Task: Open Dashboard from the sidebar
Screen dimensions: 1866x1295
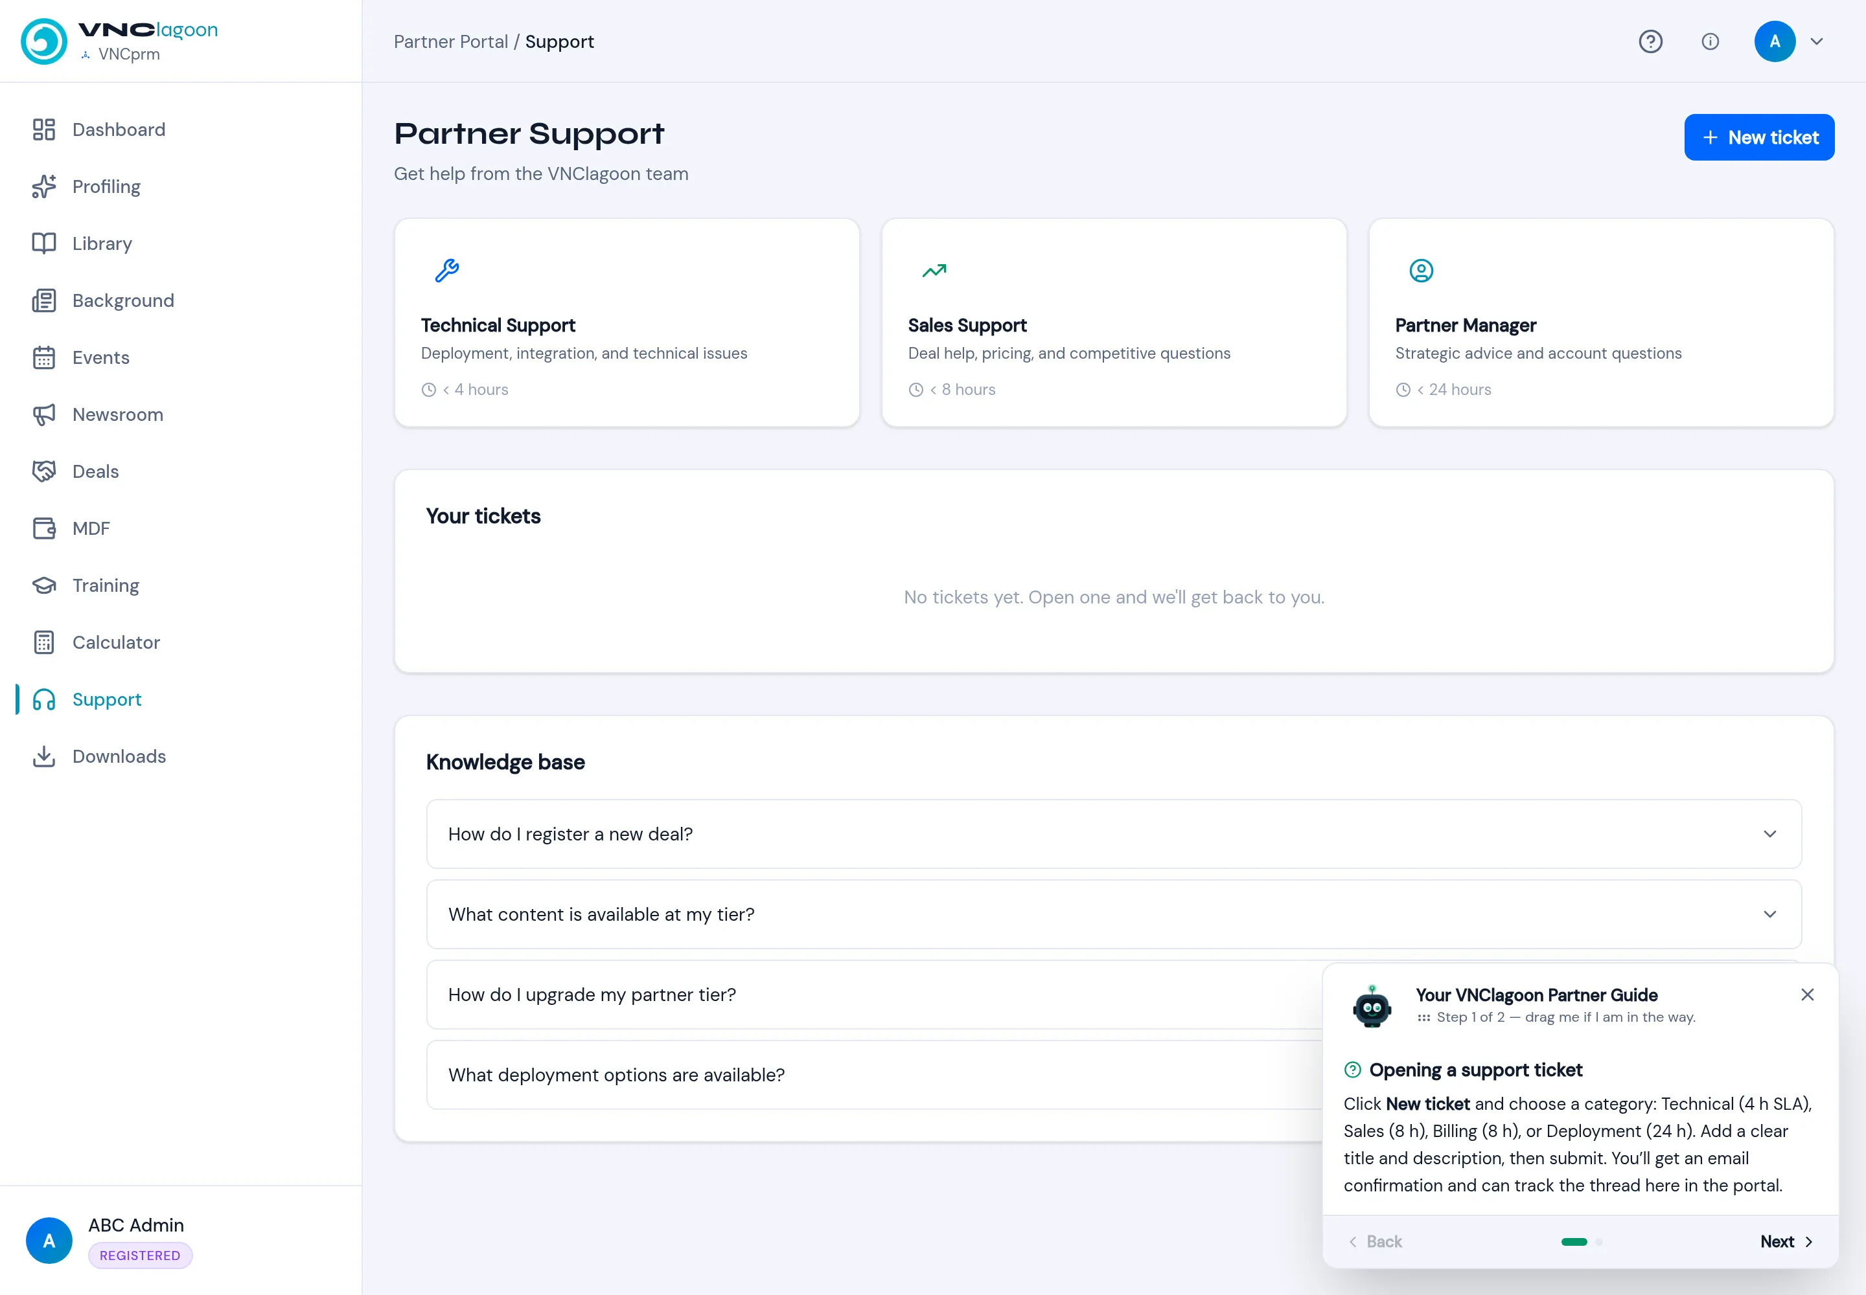Action: 119,130
